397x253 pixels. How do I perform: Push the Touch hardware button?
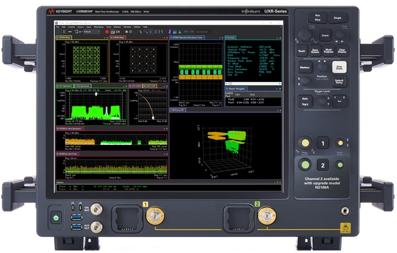coord(301,51)
